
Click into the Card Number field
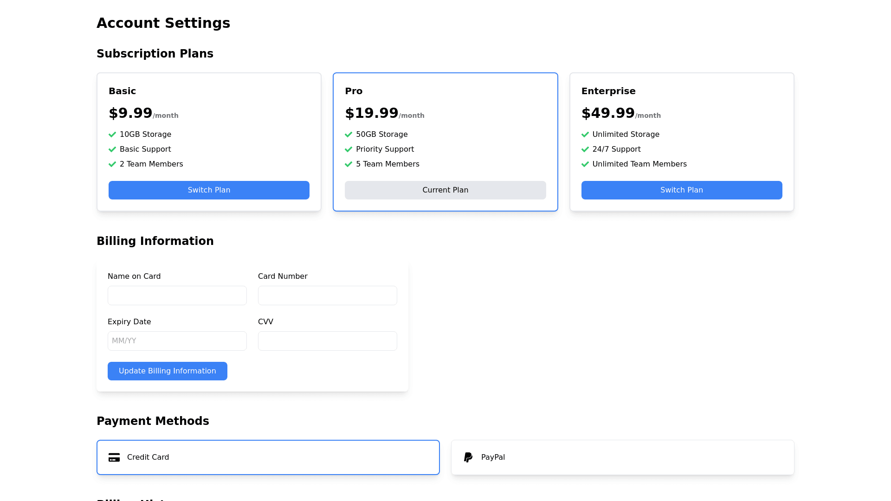(x=327, y=295)
